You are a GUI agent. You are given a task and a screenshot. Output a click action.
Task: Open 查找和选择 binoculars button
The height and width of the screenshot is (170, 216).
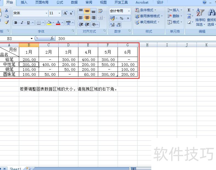pyautogui.click(x=211, y=17)
